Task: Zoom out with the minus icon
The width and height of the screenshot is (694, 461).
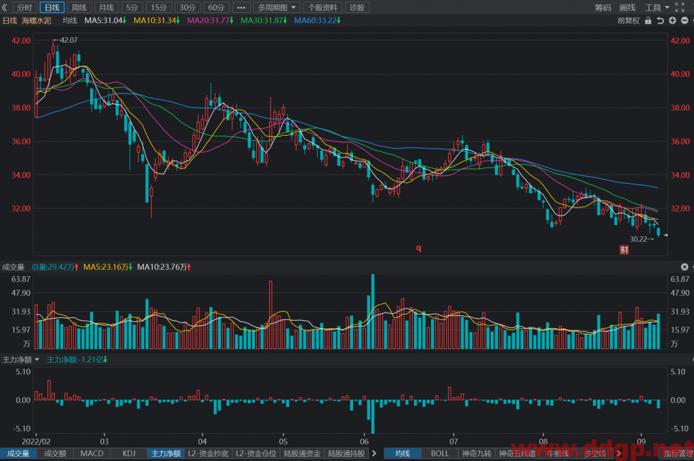Action: tap(685, 20)
